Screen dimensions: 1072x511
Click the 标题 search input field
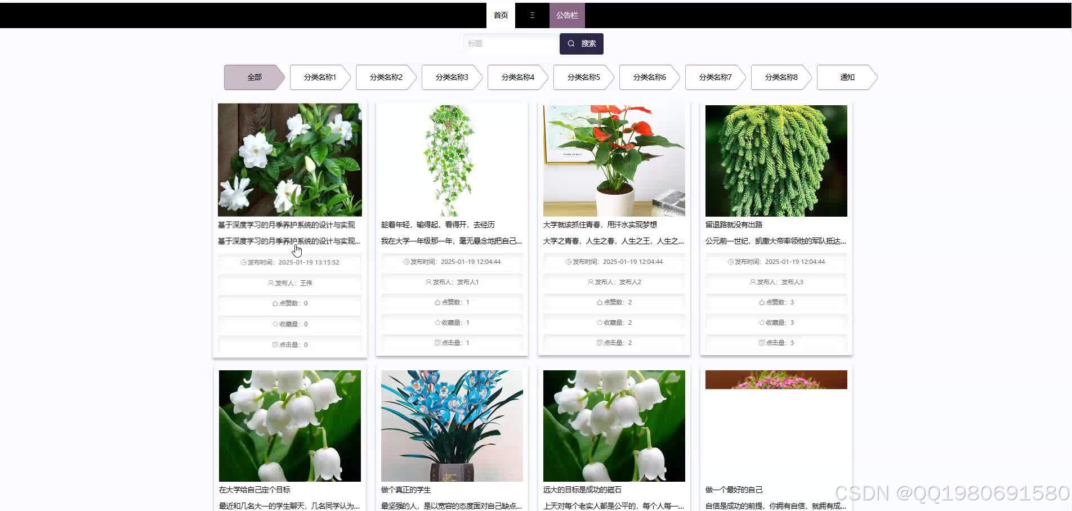510,43
